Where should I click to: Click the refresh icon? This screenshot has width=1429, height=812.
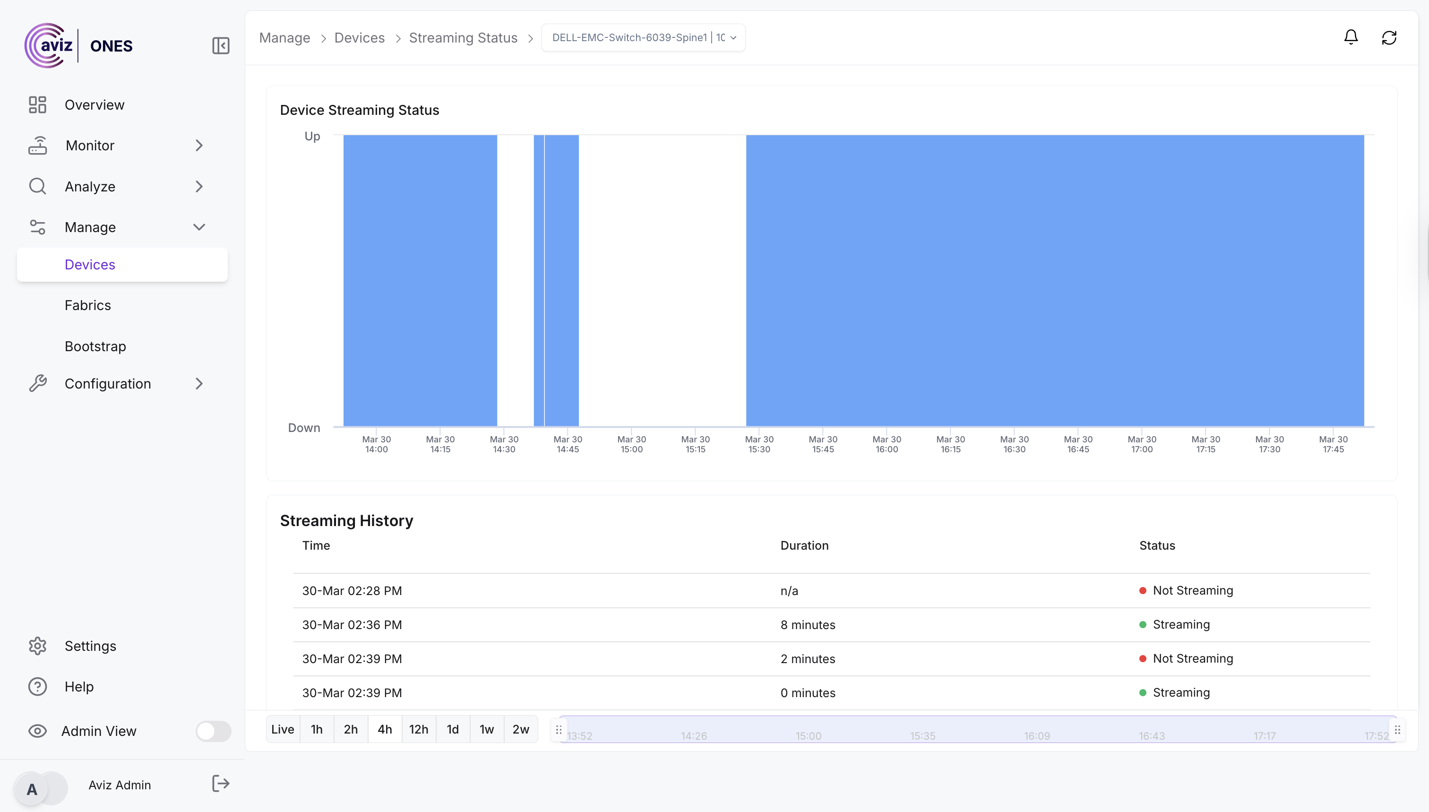[x=1389, y=37]
